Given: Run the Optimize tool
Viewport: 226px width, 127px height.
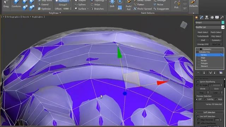Looking at the screenshot, I should [x=44, y=9].
